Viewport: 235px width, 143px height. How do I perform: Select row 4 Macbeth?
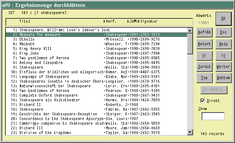[x=96, y=44]
